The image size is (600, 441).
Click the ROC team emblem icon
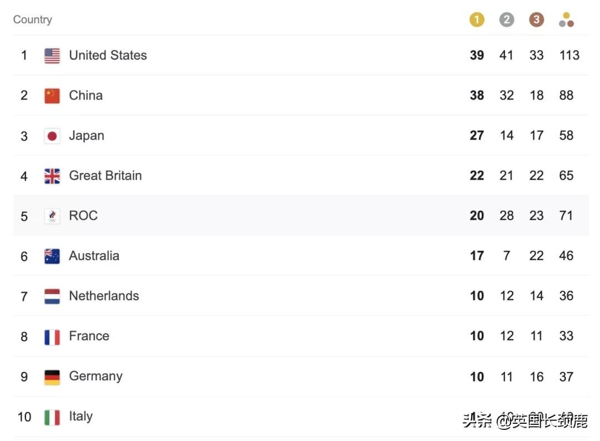tap(52, 216)
